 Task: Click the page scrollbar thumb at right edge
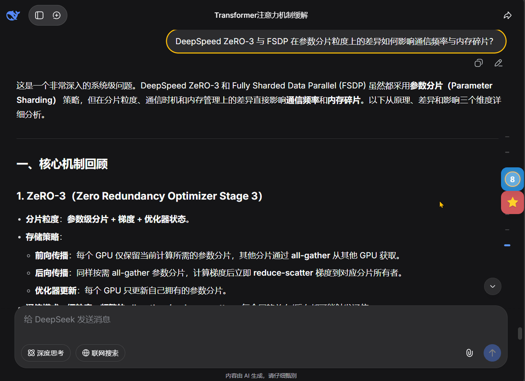coord(520,333)
